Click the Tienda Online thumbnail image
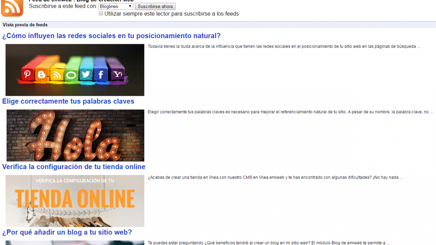 tap(75, 201)
